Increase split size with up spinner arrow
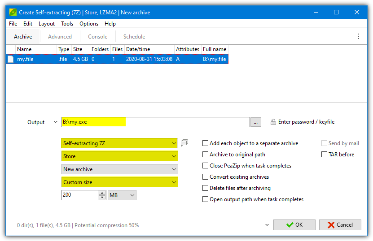This screenshot has width=373, height=241. 102,193
